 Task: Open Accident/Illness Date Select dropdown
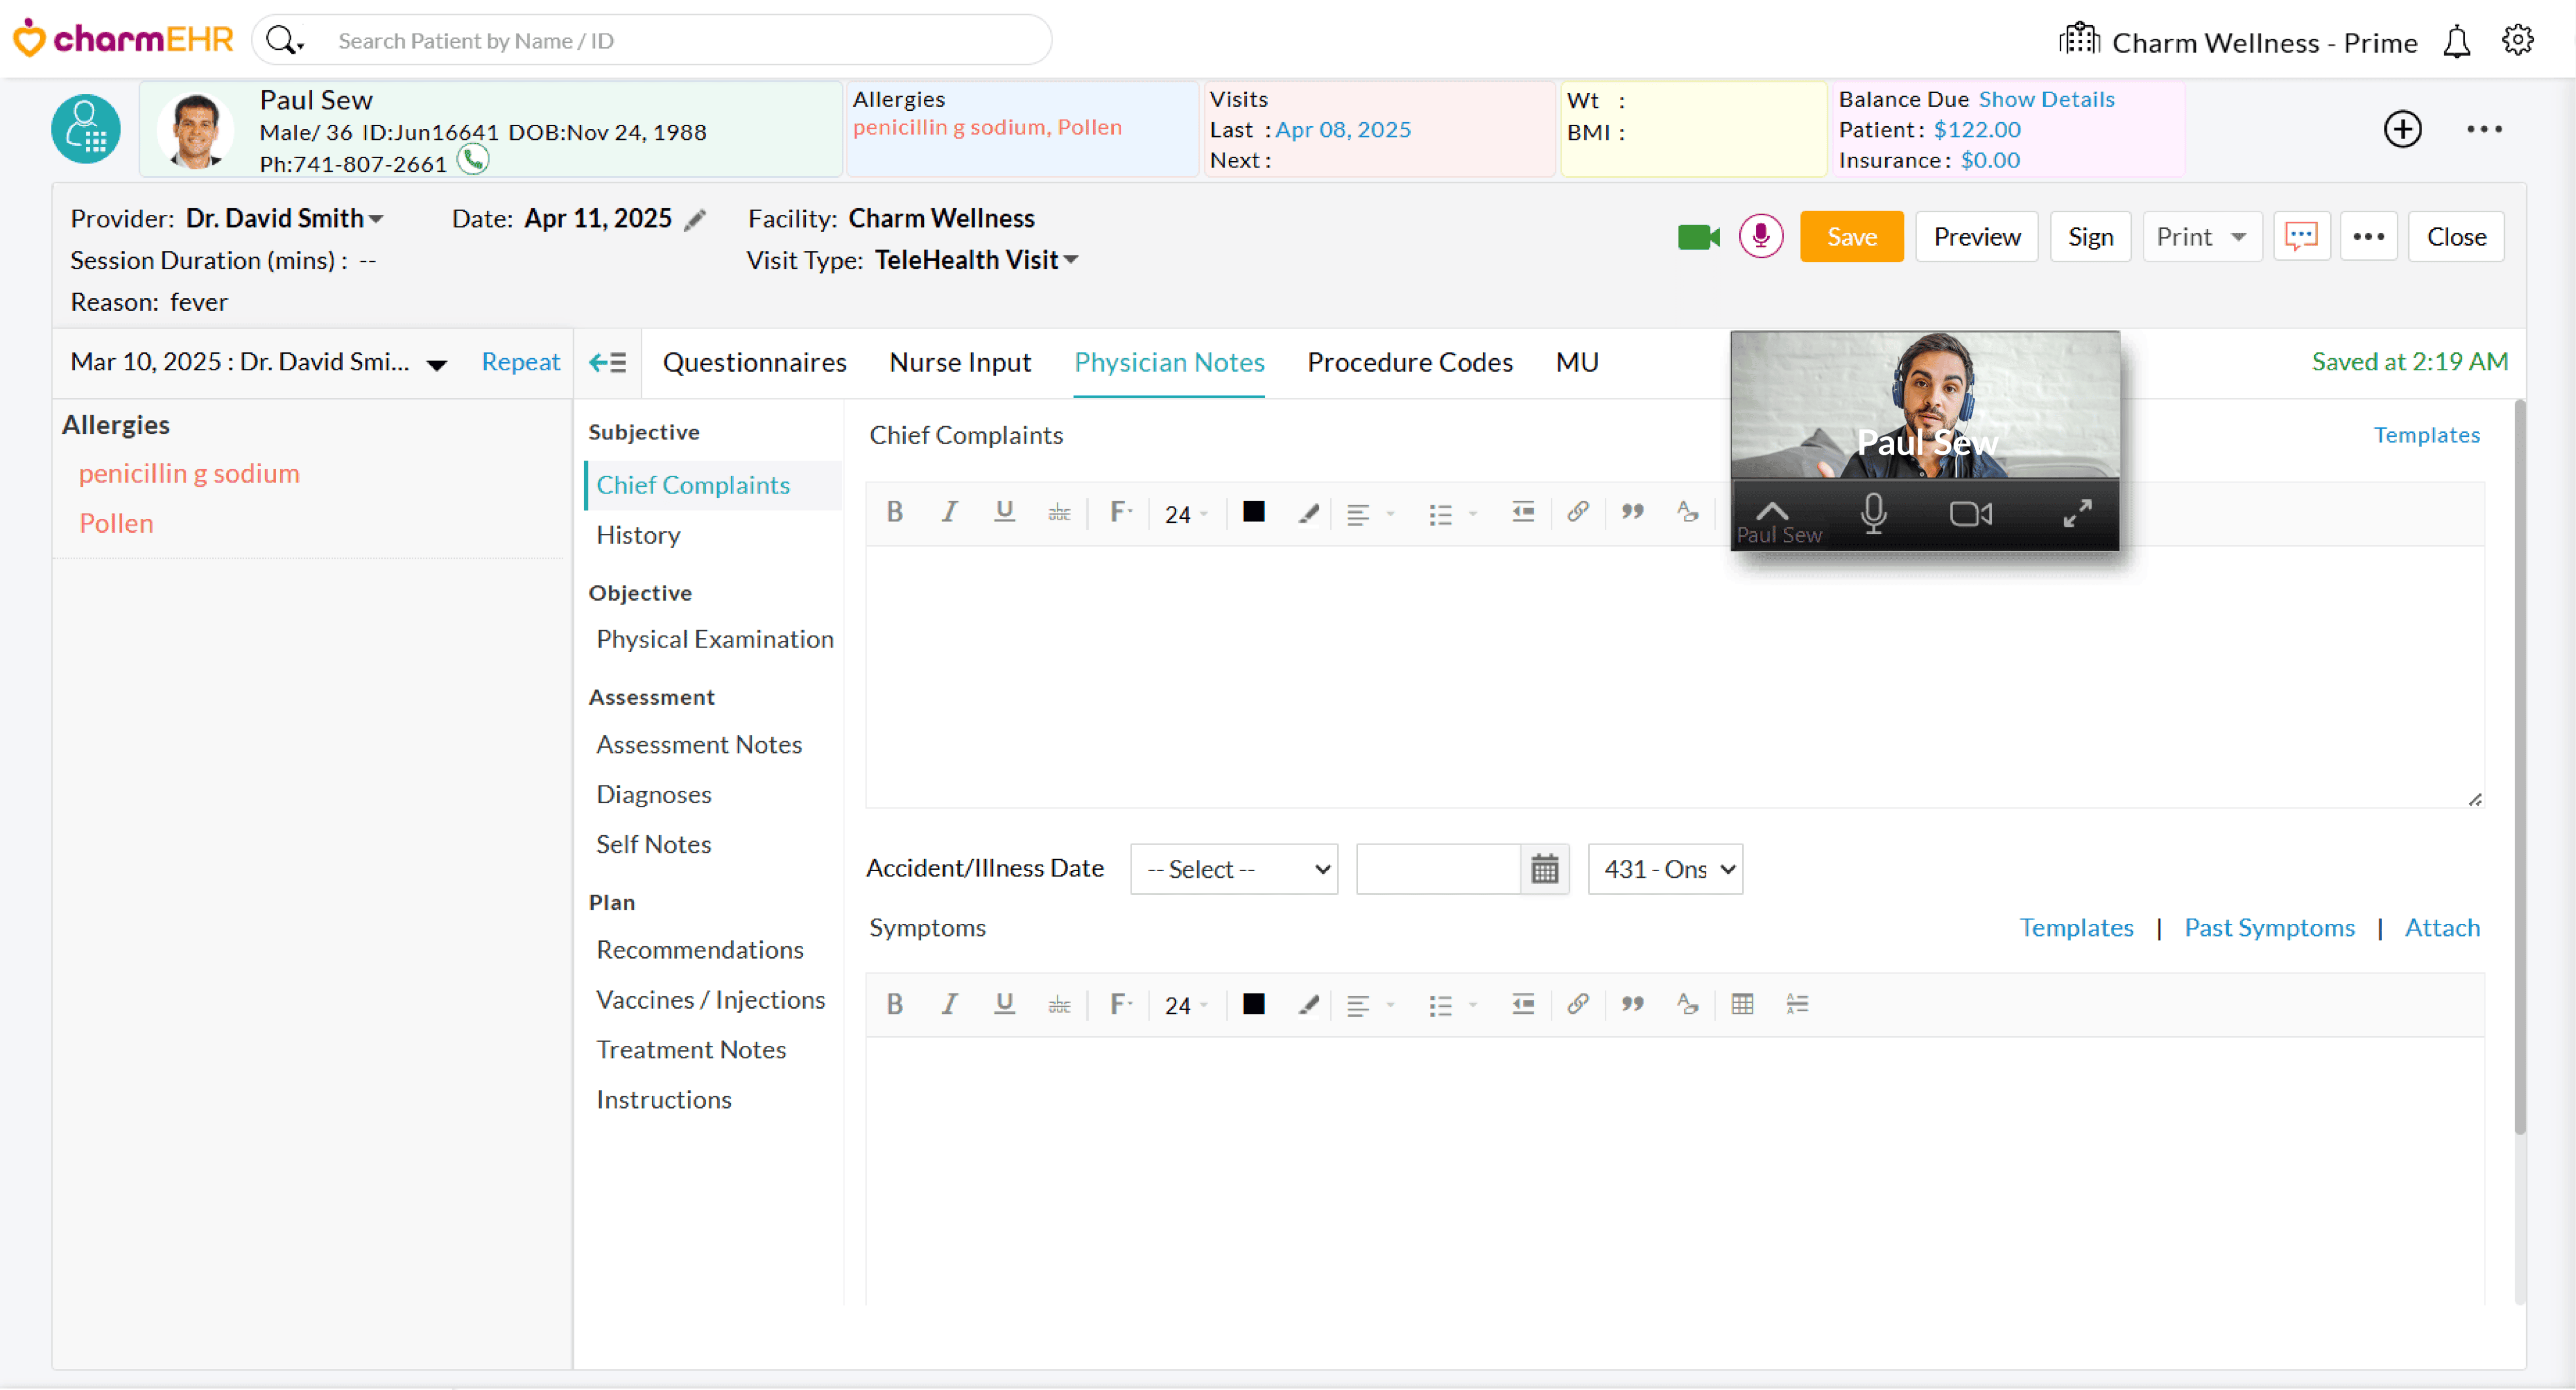coord(1233,868)
